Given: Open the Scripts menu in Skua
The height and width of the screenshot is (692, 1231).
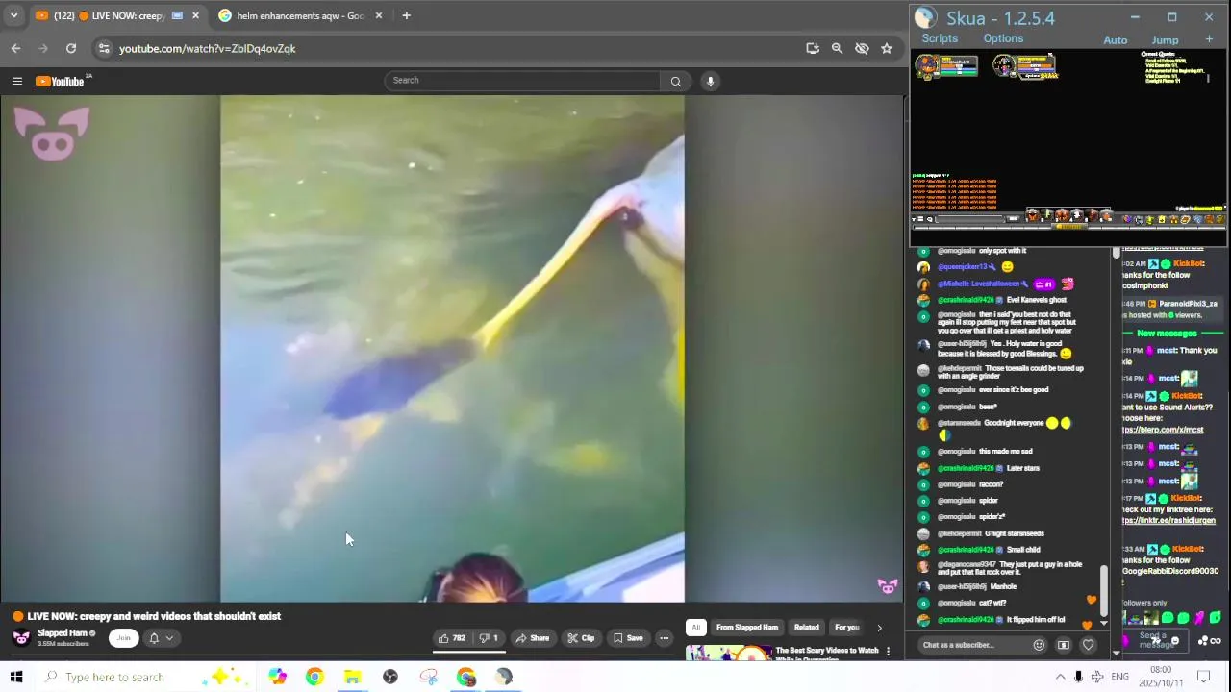Looking at the screenshot, I should [x=940, y=38].
